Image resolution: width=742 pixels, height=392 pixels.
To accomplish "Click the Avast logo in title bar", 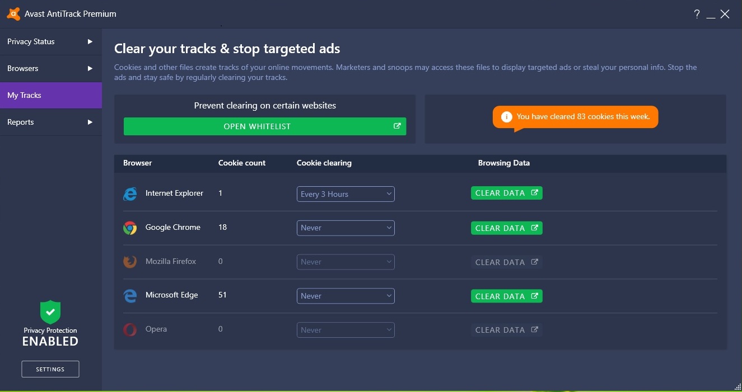I will [13, 14].
